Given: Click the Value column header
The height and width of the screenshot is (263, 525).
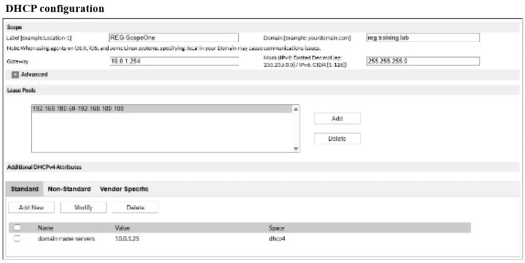Looking at the screenshot, I should [x=122, y=228].
